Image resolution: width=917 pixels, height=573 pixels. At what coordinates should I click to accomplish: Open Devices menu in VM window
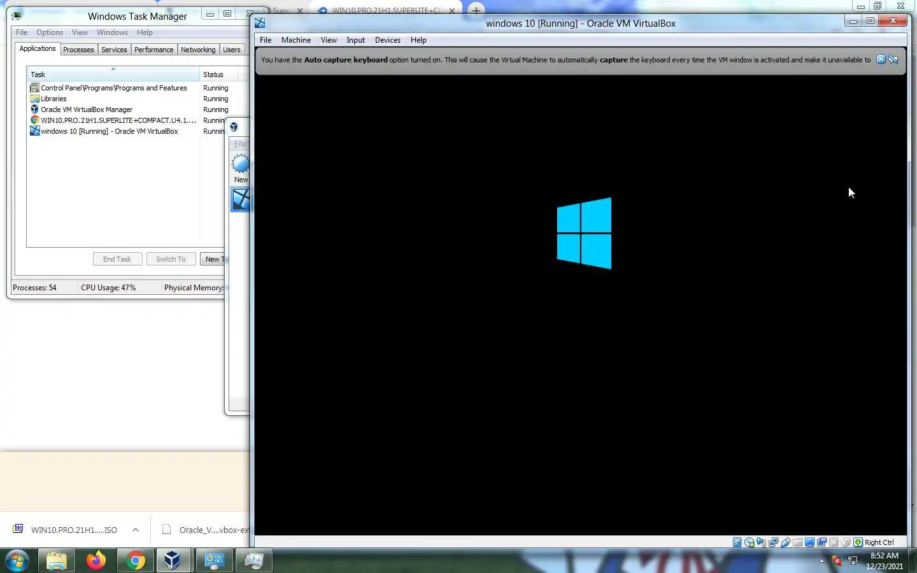[x=387, y=40]
